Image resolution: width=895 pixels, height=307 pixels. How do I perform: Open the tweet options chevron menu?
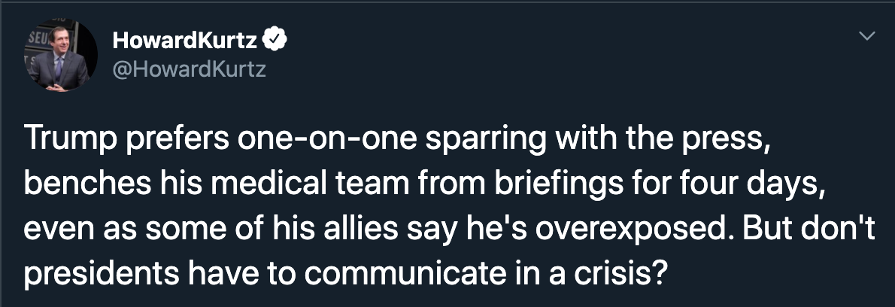coord(867,36)
